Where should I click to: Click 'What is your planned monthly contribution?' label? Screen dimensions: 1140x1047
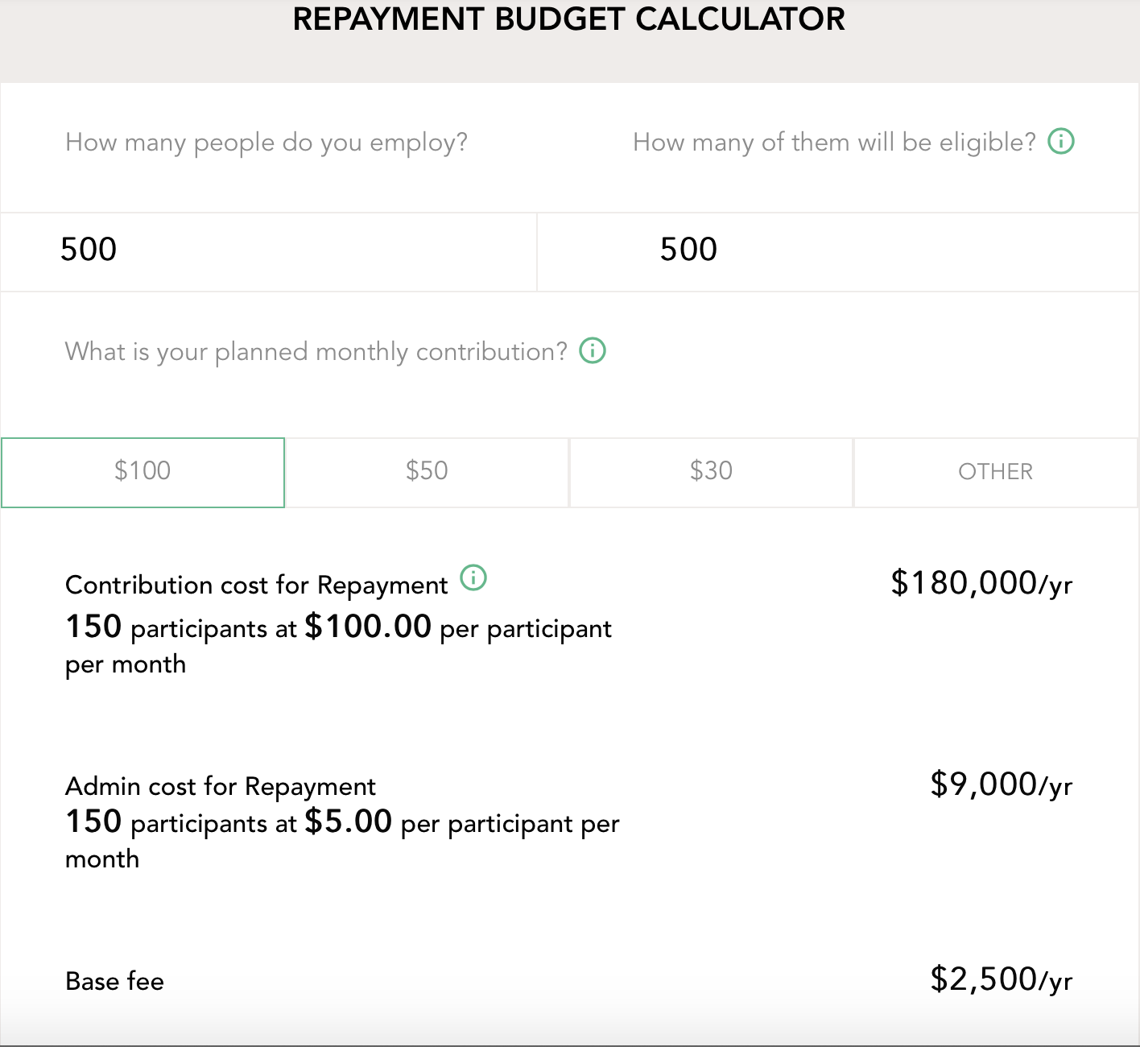316,352
